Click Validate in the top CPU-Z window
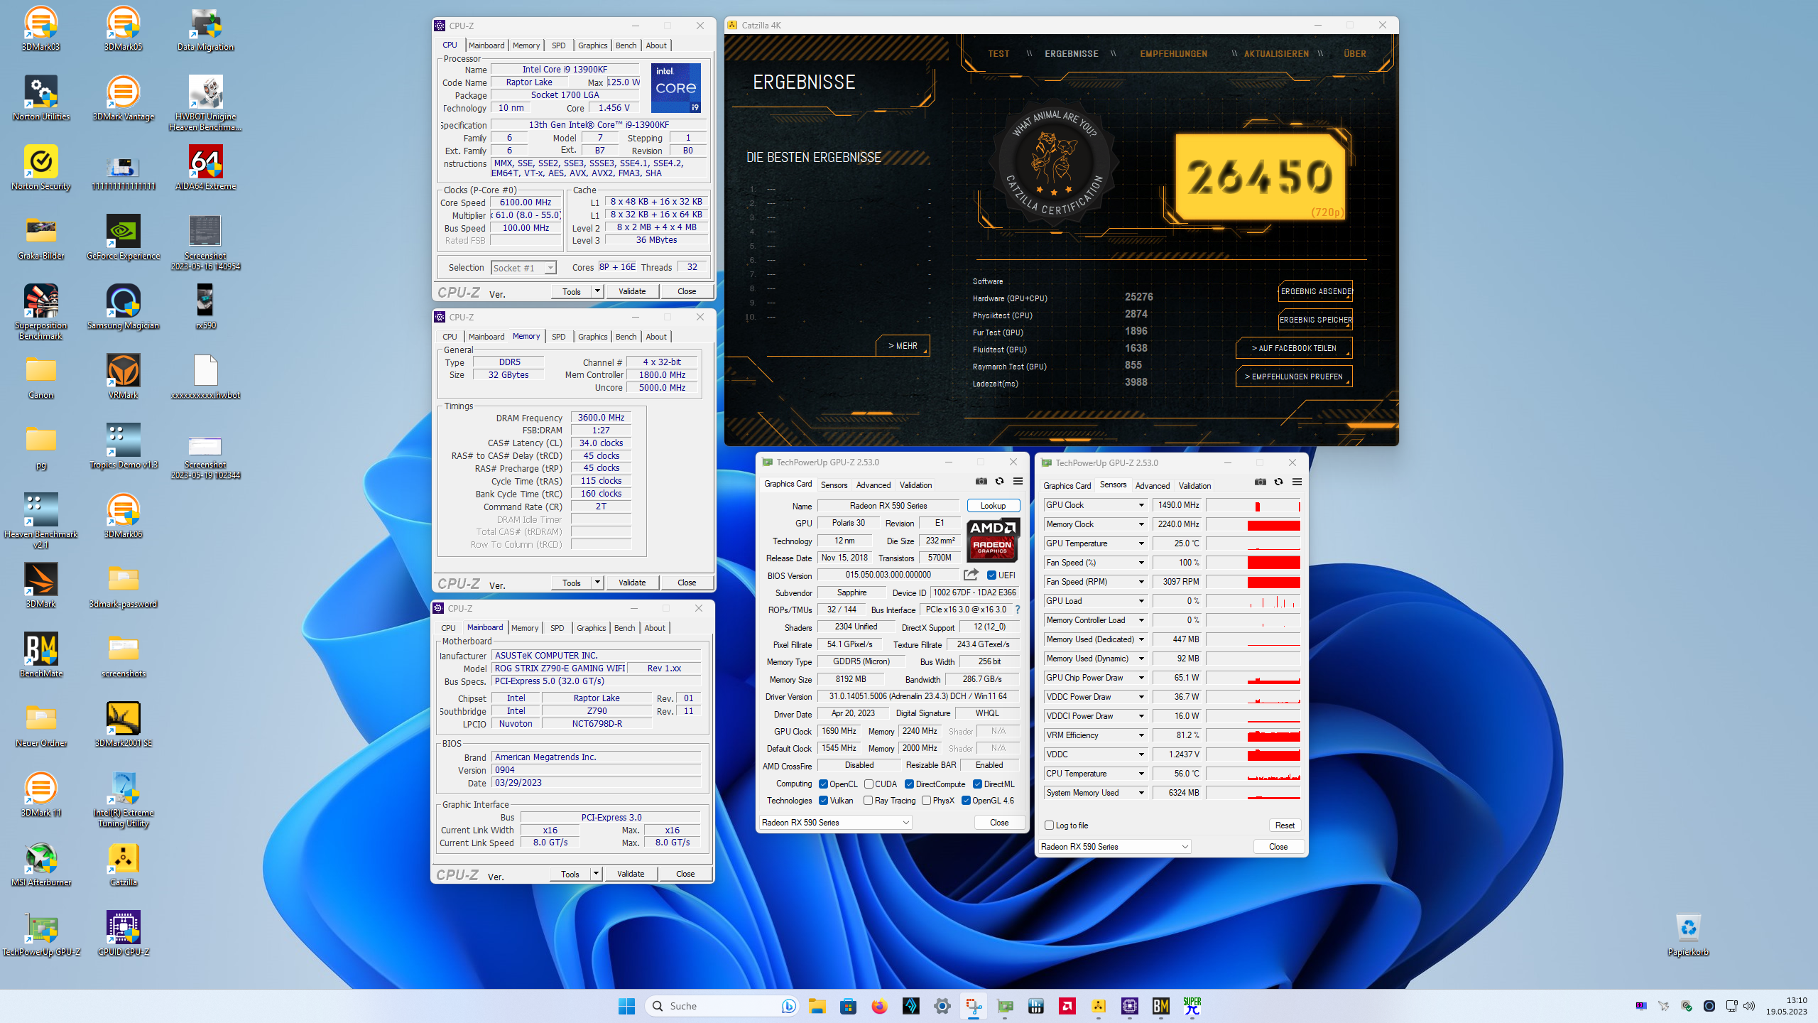This screenshot has height=1023, width=1818. (632, 291)
